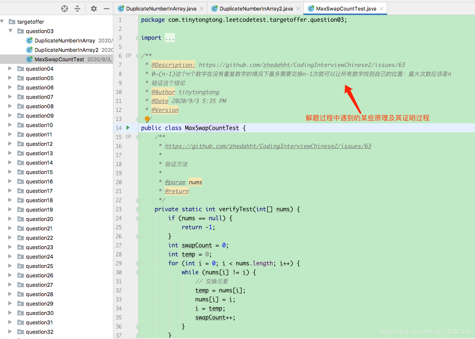Open DuplicateNumberInArray2 class in tree
This screenshot has width=475, height=339.
(x=66, y=50)
